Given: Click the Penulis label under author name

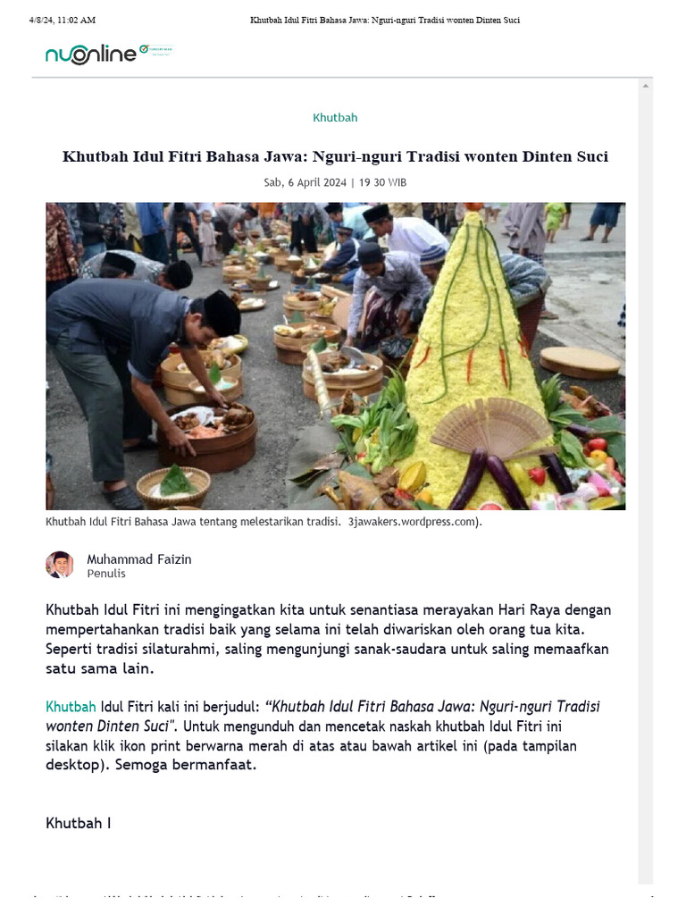Looking at the screenshot, I should (106, 574).
